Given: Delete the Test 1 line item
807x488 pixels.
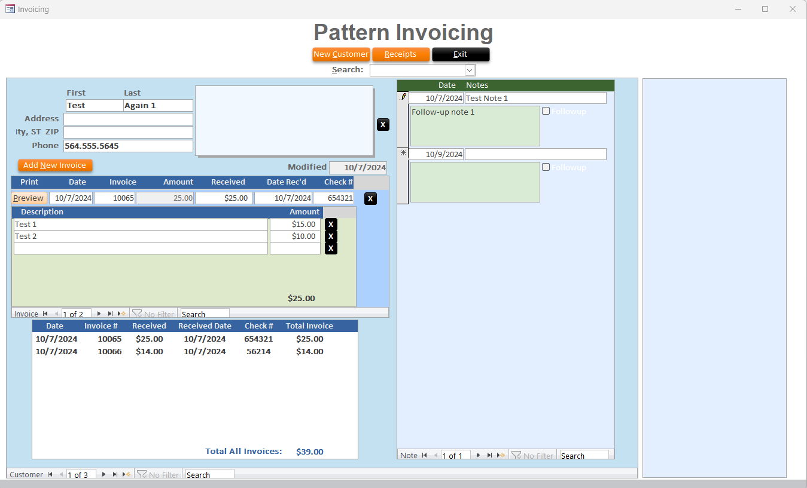Looking at the screenshot, I should pyautogui.click(x=331, y=225).
